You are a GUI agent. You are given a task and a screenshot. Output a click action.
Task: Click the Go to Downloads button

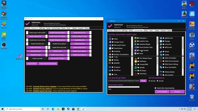[x=162, y=92]
